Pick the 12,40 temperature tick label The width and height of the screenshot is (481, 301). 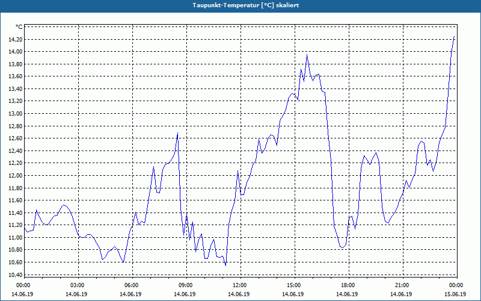tap(16, 151)
